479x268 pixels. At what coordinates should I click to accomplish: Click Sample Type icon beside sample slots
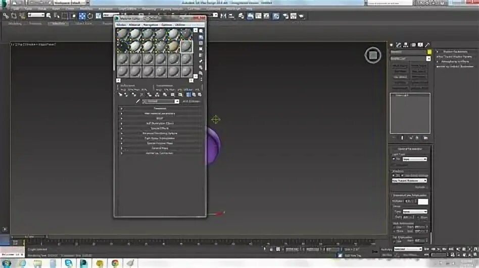click(x=201, y=31)
